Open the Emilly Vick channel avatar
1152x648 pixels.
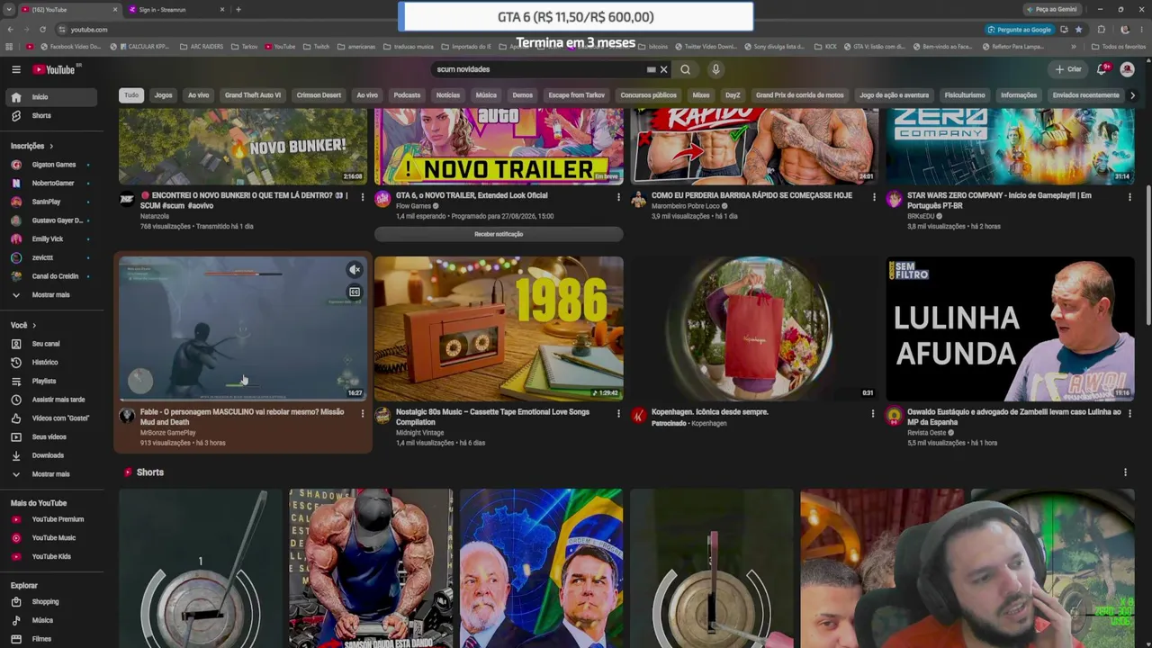(x=16, y=239)
